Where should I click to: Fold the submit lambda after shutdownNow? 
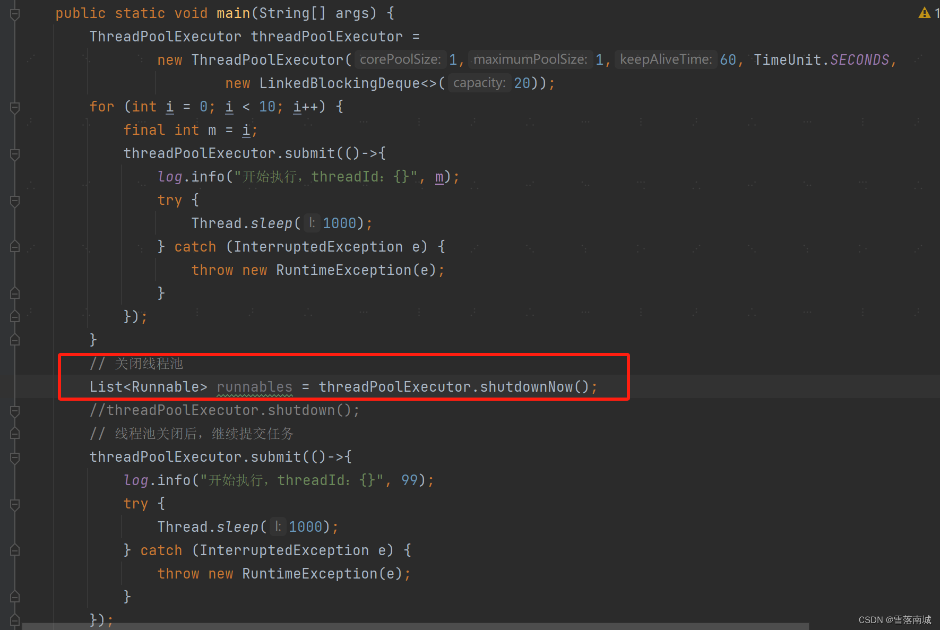coord(15,458)
